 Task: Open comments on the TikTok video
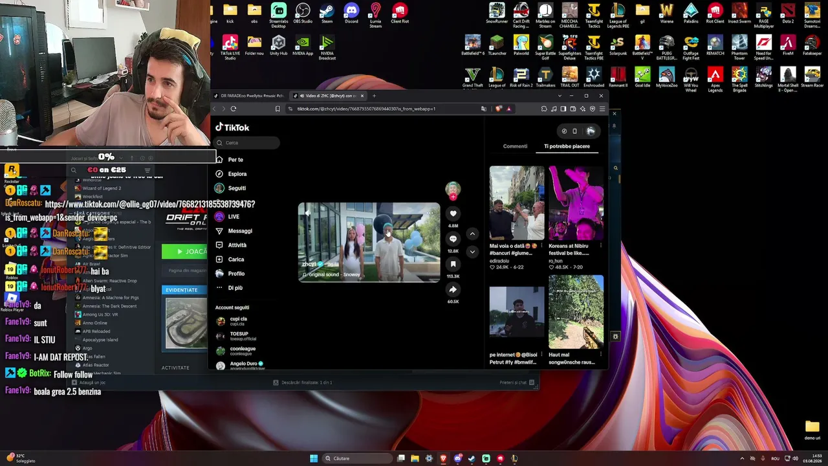[453, 239]
